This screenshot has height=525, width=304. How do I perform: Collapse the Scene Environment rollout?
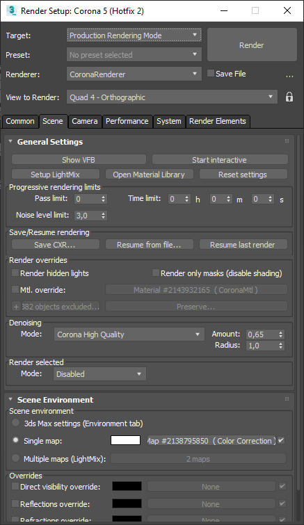10,399
